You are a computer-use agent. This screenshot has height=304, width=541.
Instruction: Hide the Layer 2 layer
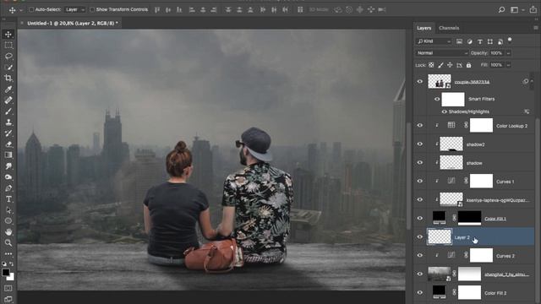420,236
